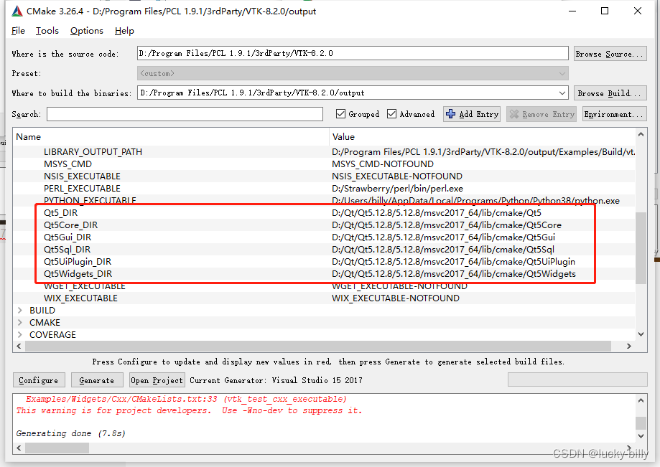The image size is (660, 467).
Task: Open the Tools menu
Action: tap(47, 31)
